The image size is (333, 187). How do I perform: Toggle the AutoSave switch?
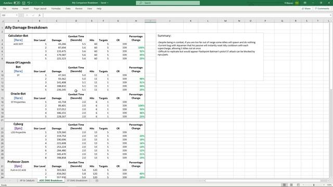[17, 3]
